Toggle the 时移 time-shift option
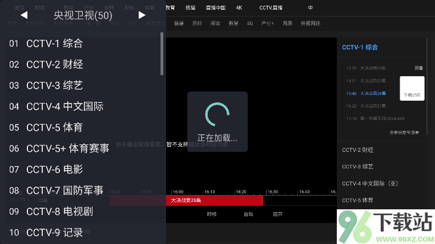 212,214
